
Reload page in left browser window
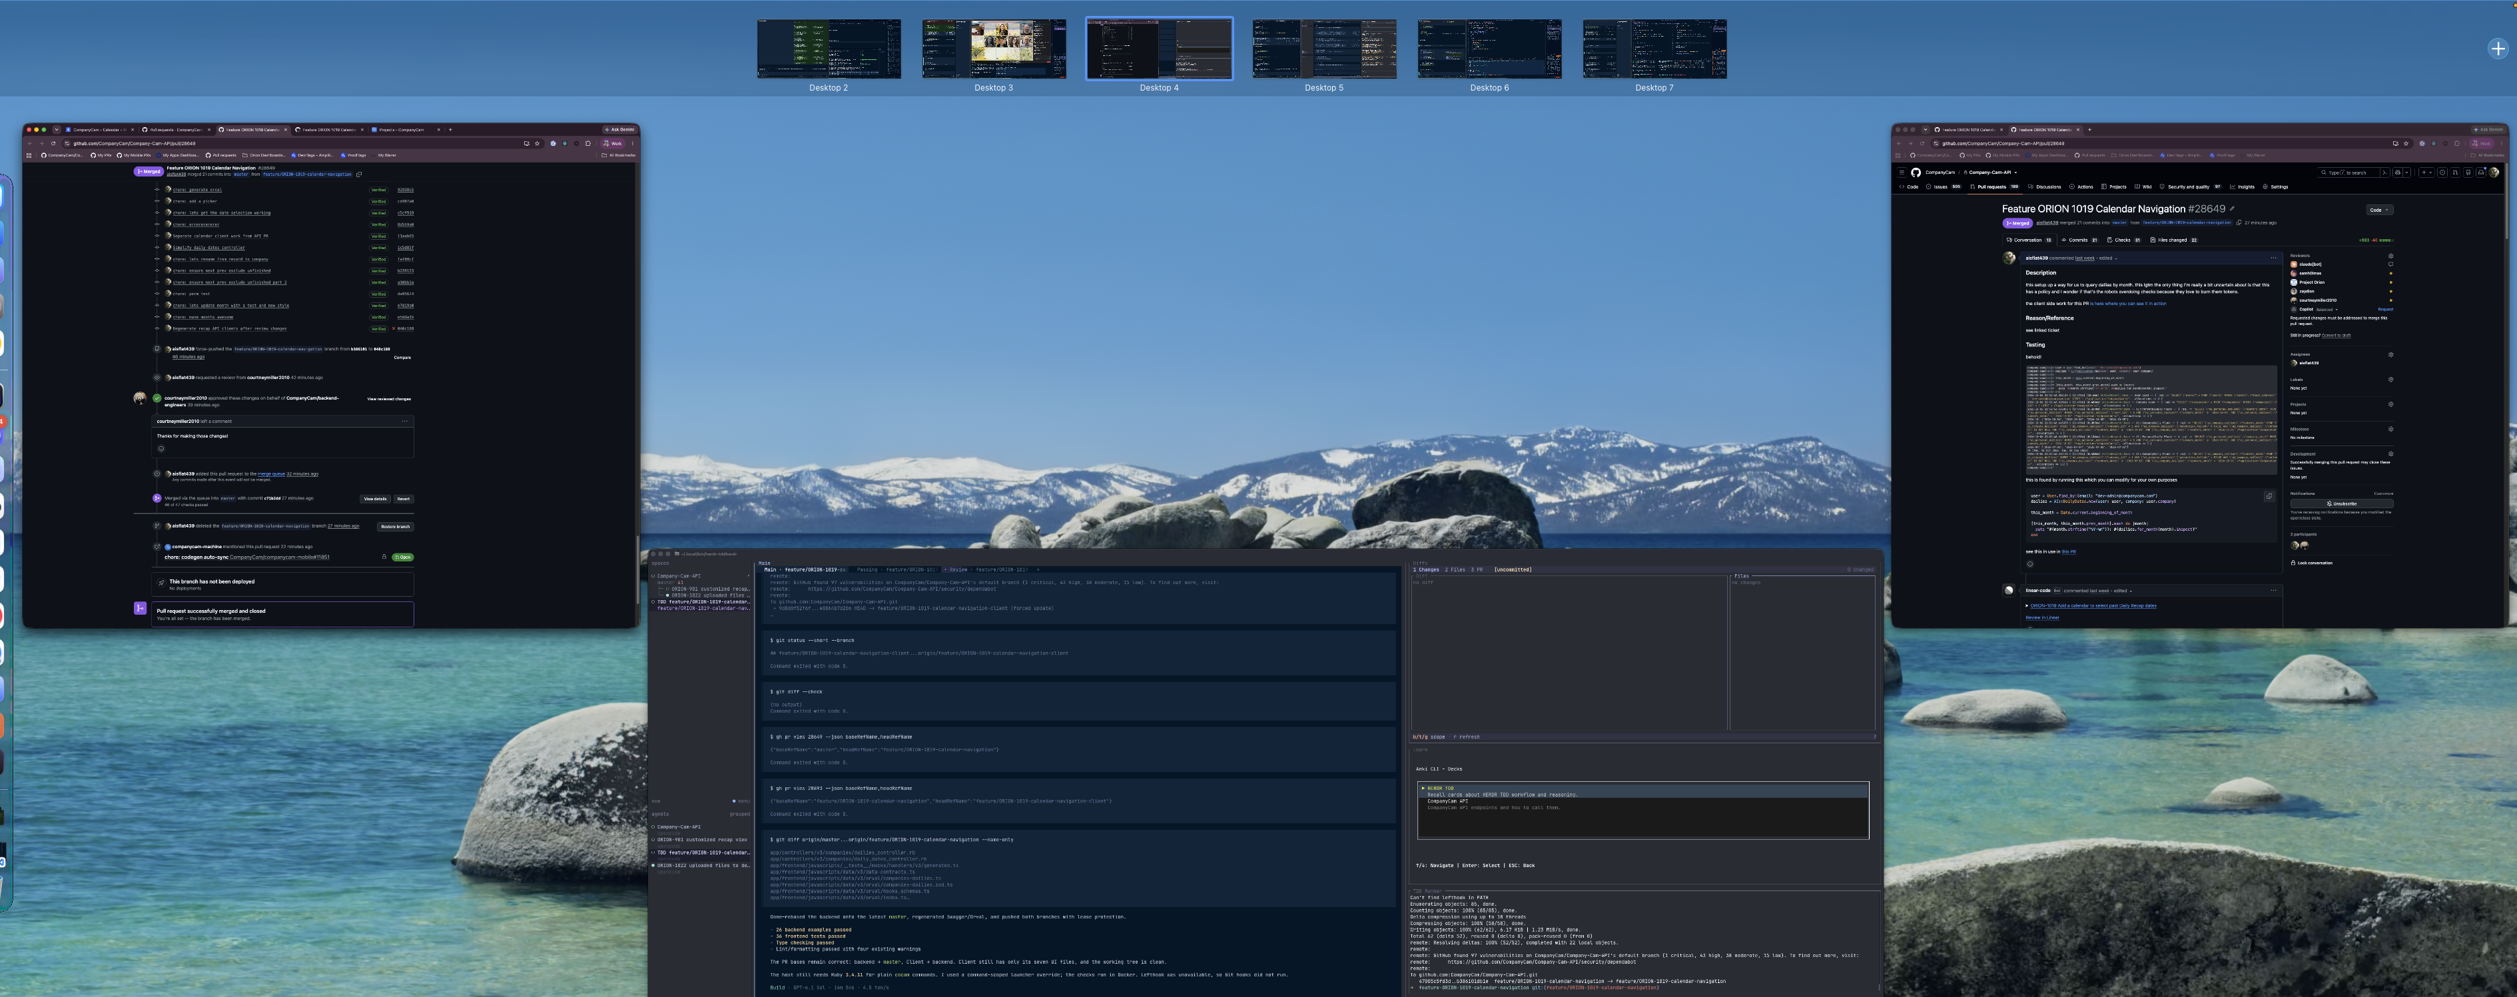(x=54, y=144)
